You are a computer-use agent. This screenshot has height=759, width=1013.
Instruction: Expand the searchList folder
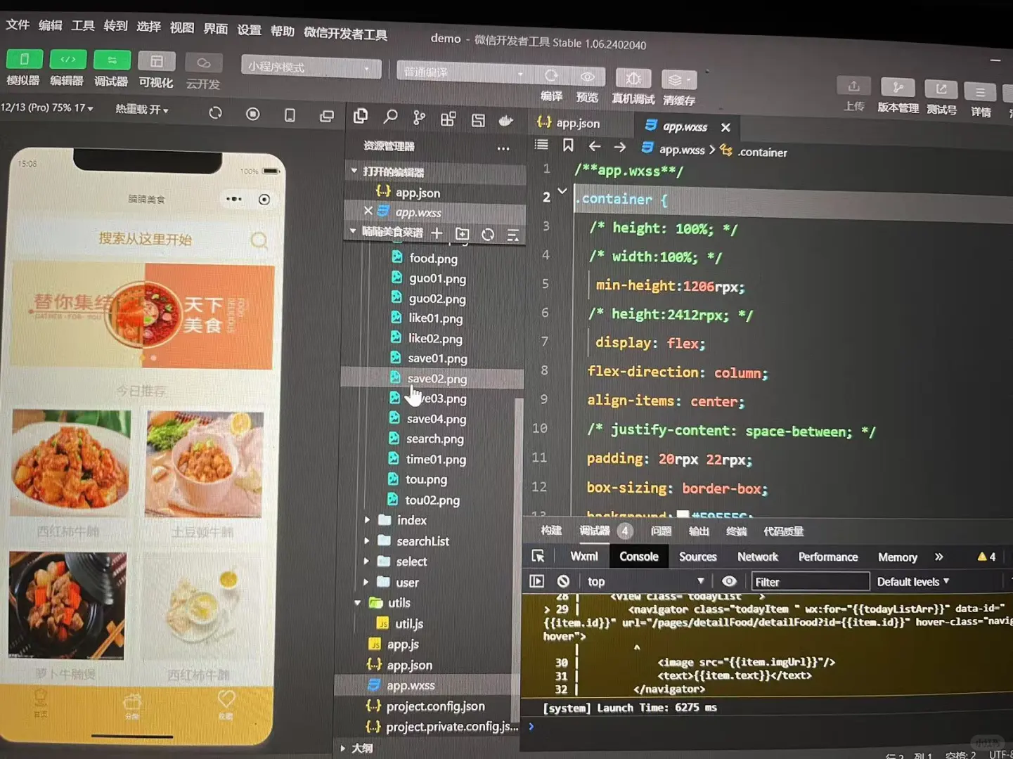366,541
